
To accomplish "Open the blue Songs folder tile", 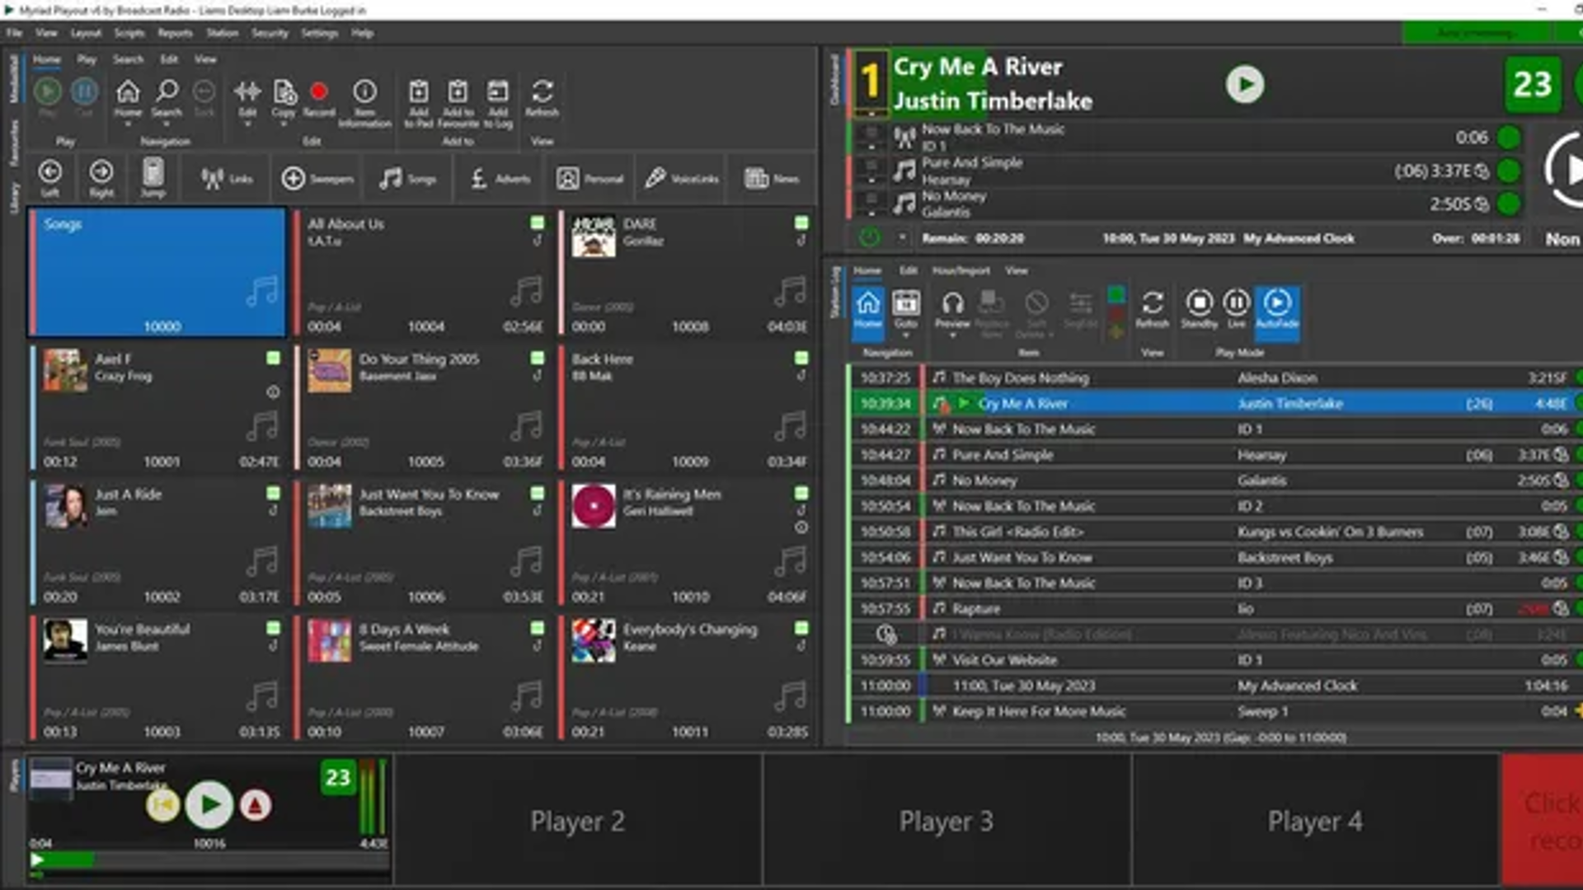I will click(x=157, y=273).
